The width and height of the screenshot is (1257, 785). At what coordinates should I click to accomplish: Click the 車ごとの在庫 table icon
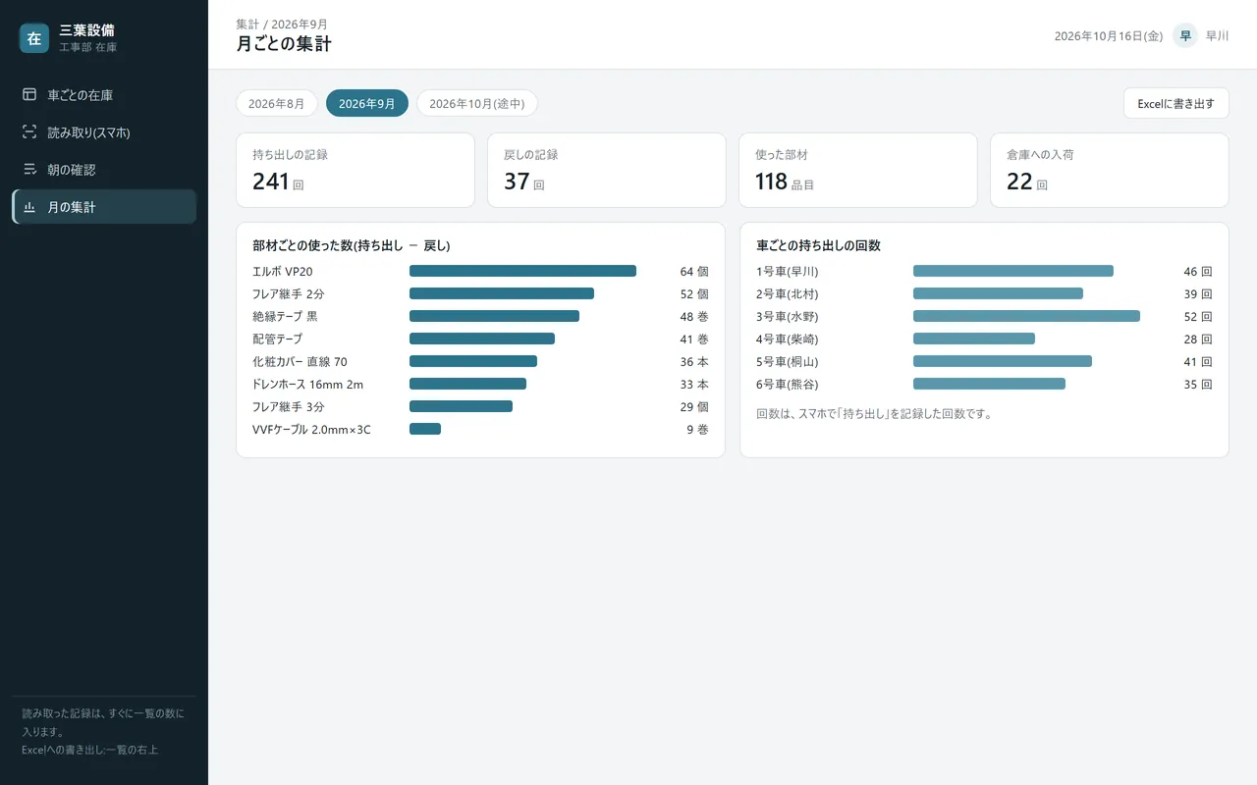point(29,95)
